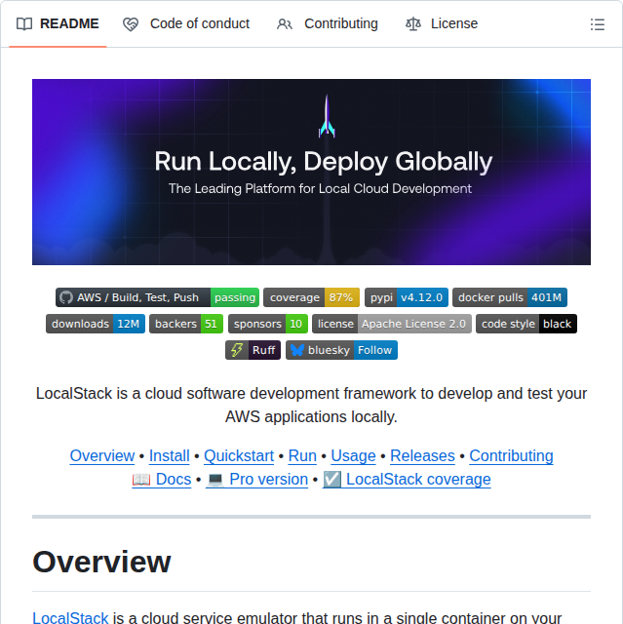The image size is (623, 624).
Task: Click the pypi v4.12.0 badge
Action: [x=407, y=297]
